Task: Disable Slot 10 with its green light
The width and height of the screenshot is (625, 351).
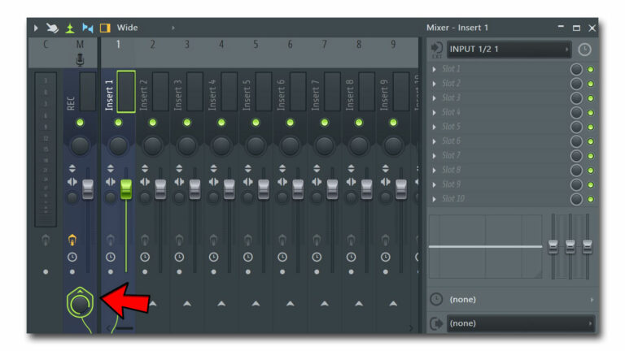Action: (x=591, y=199)
